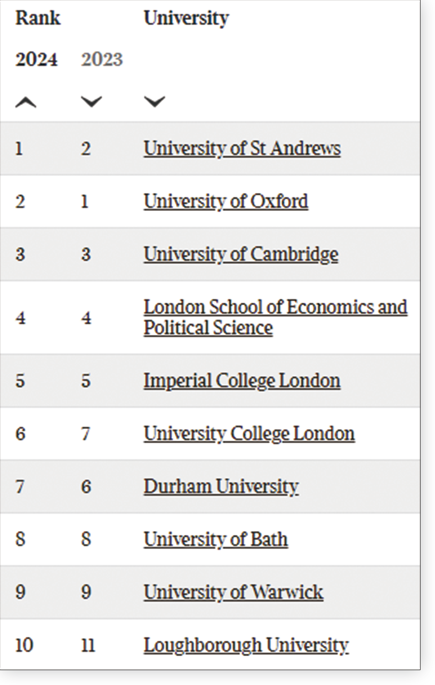Select row ranked 10 in 2024
435x685 pixels.
210,645
